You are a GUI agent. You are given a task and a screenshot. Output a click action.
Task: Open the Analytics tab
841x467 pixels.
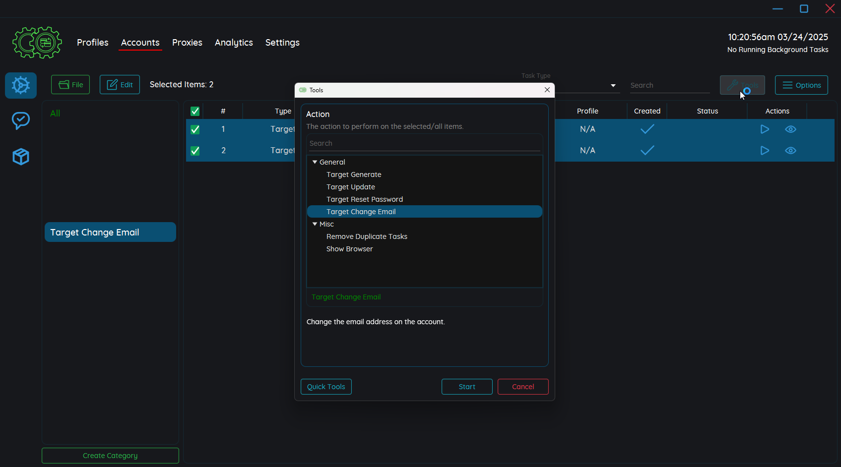(234, 43)
